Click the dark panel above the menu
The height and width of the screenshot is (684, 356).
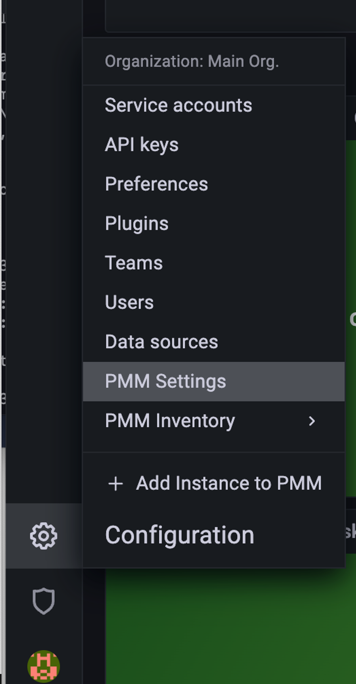coord(231,15)
